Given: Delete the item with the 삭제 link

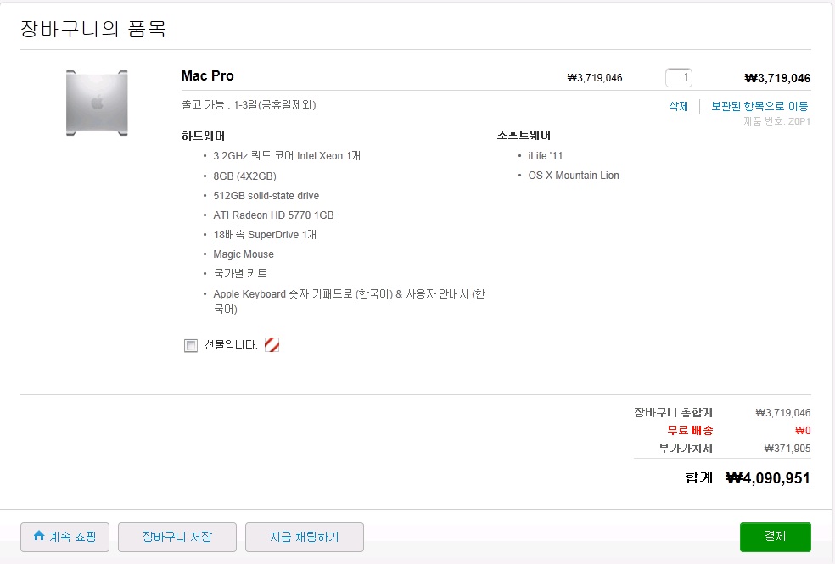Looking at the screenshot, I should (x=678, y=106).
